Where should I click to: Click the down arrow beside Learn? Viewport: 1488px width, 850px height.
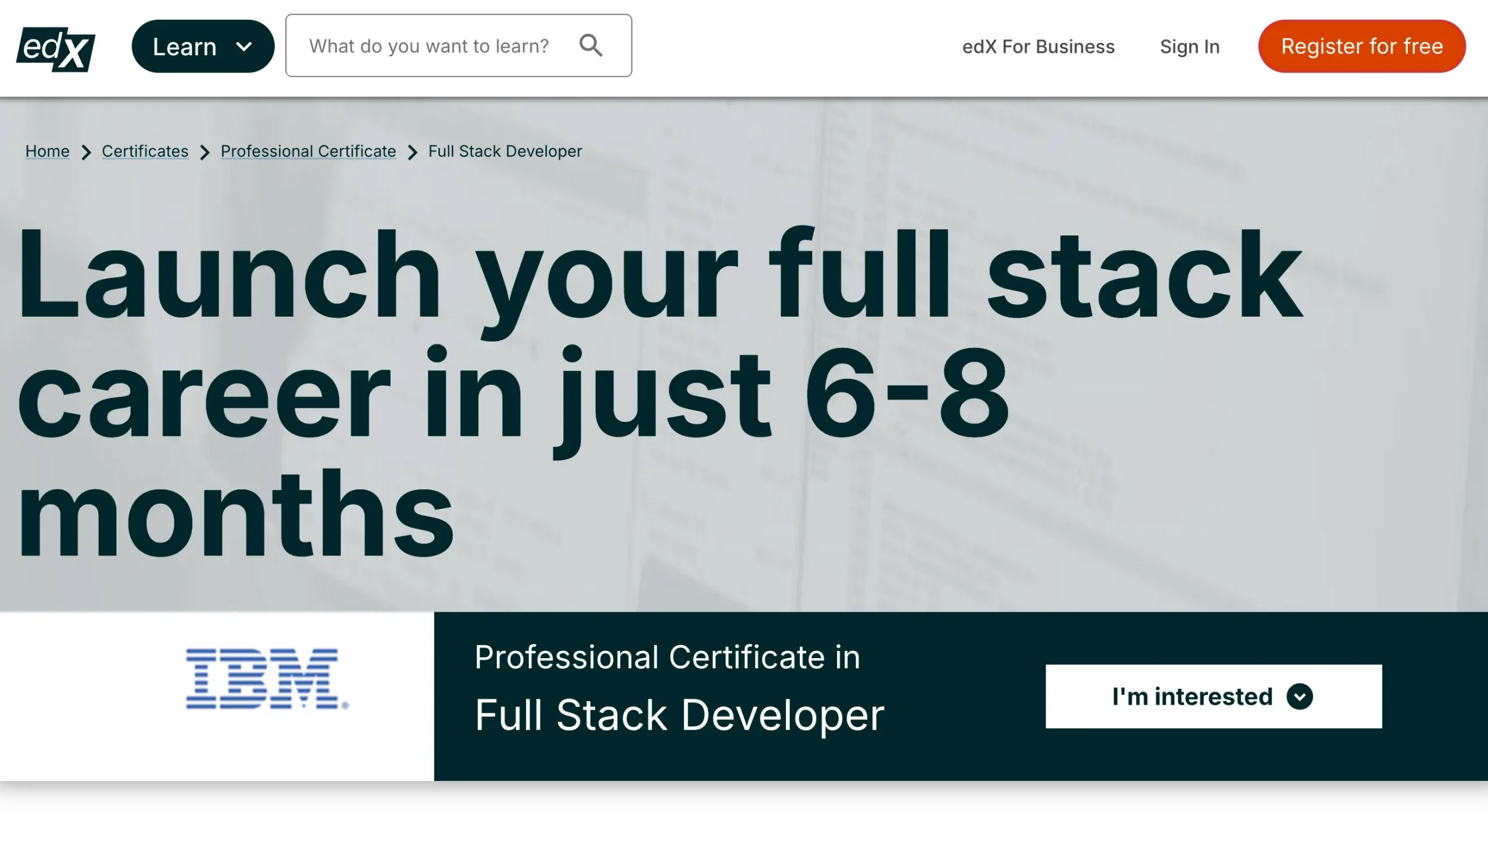pos(244,46)
